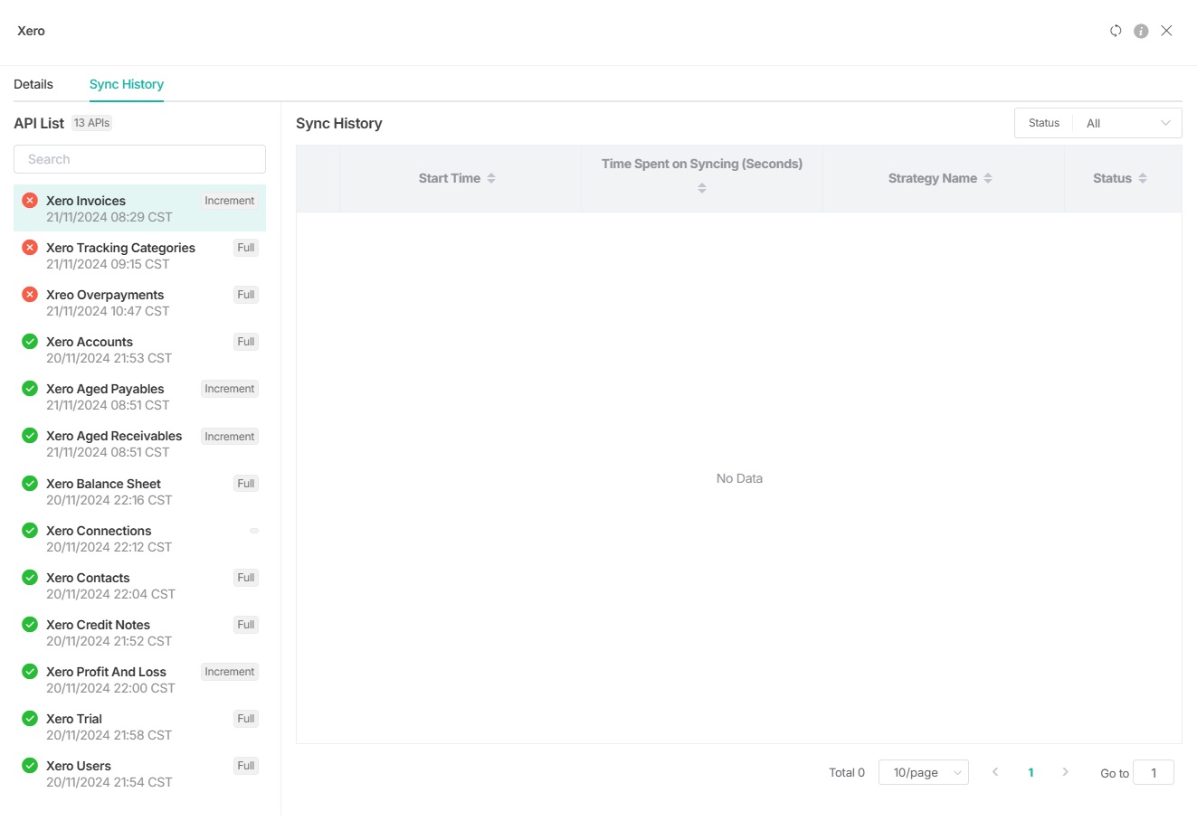Click the refresh sync icon in header
This screenshot has width=1197, height=830.
click(1116, 31)
